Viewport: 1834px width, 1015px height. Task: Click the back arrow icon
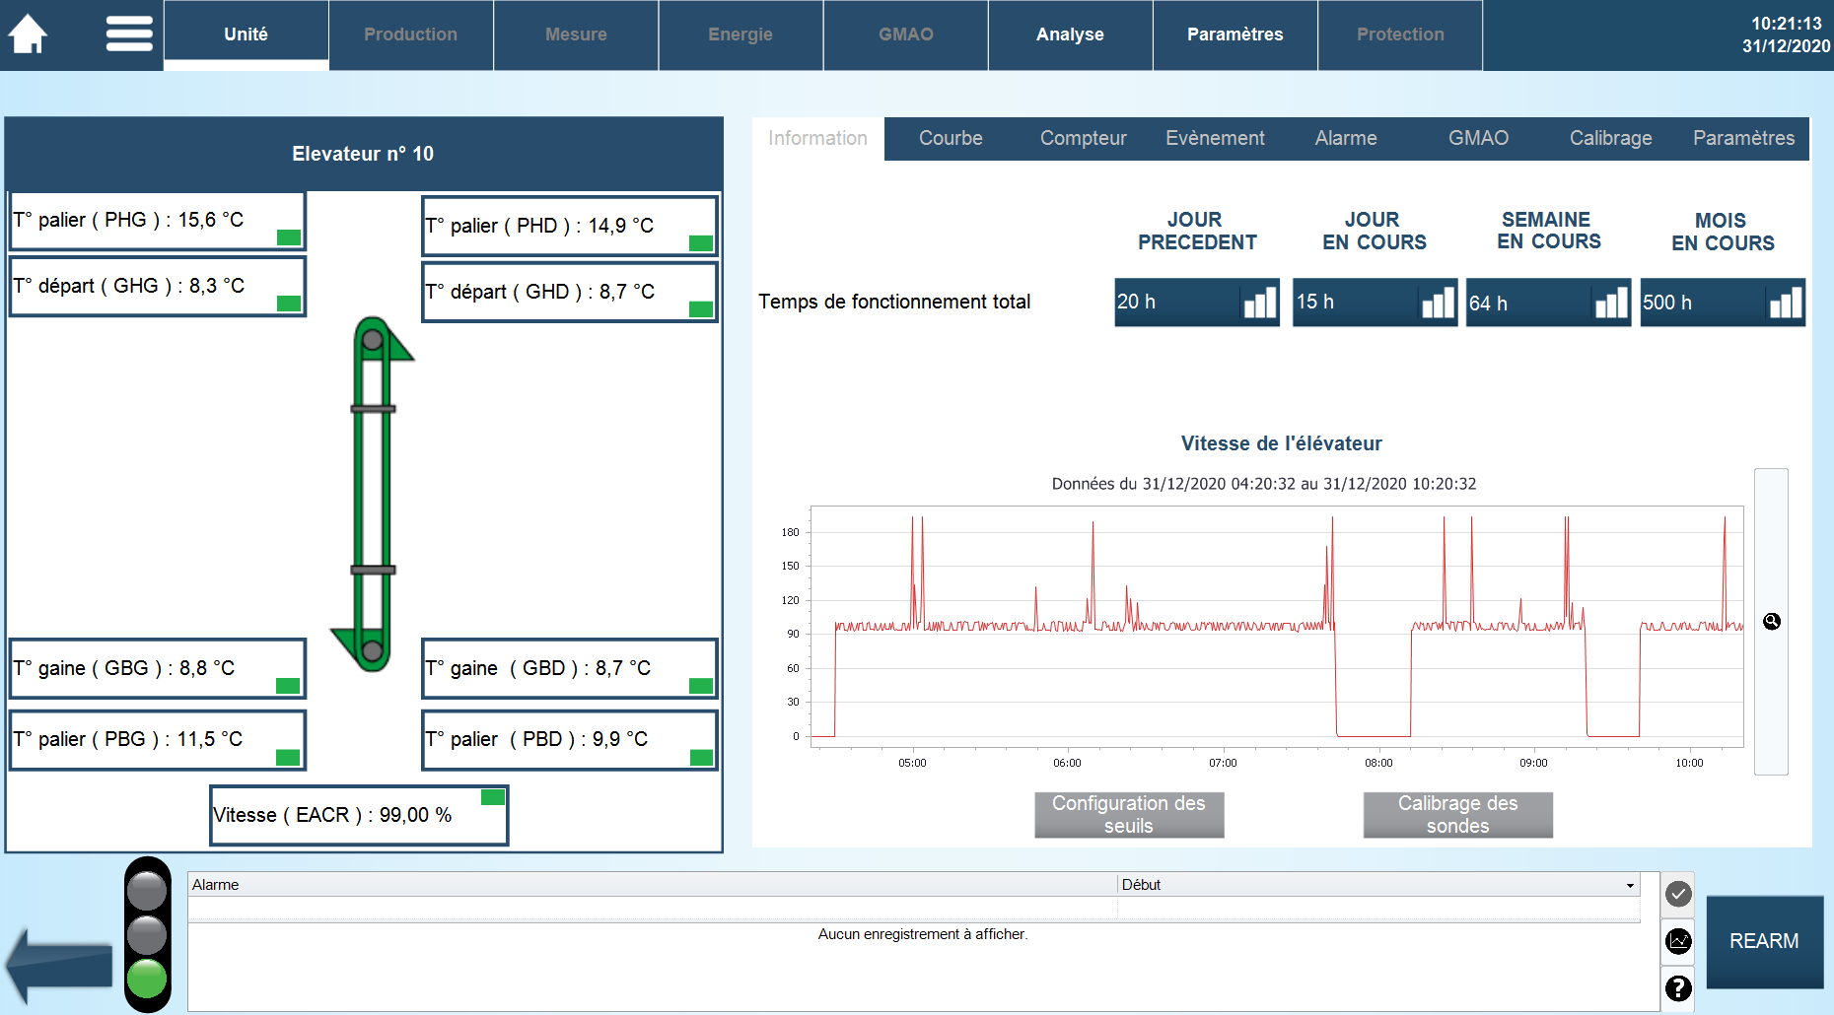pyautogui.click(x=59, y=966)
